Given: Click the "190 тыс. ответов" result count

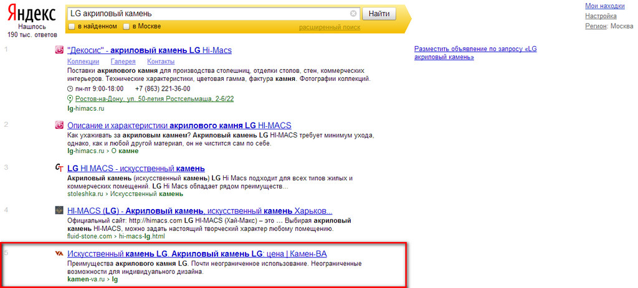Looking at the screenshot, I should 32,35.
